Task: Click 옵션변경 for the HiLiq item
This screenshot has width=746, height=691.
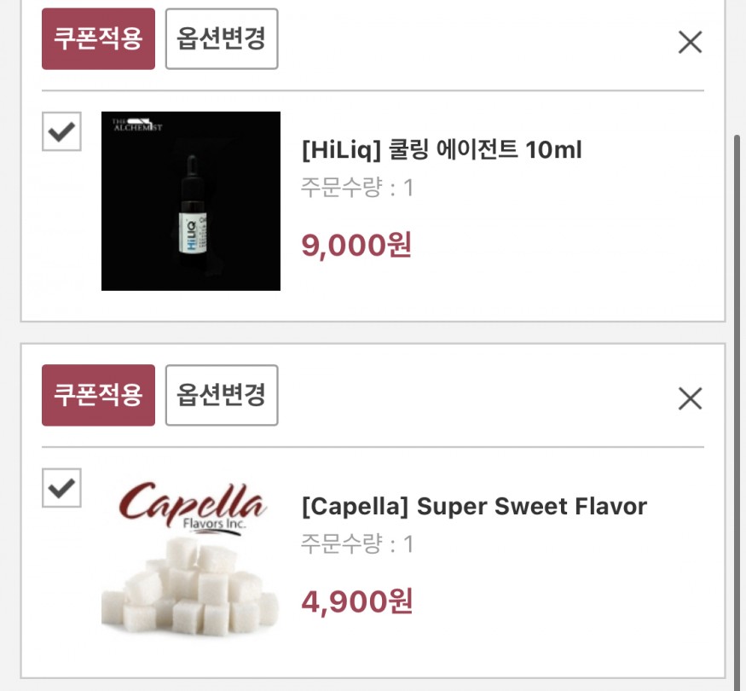Action: tap(222, 38)
